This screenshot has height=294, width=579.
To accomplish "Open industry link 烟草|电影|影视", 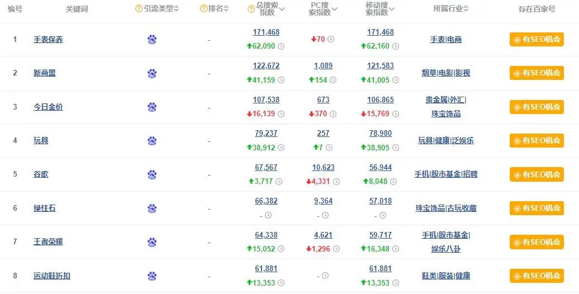I will coord(446,73).
